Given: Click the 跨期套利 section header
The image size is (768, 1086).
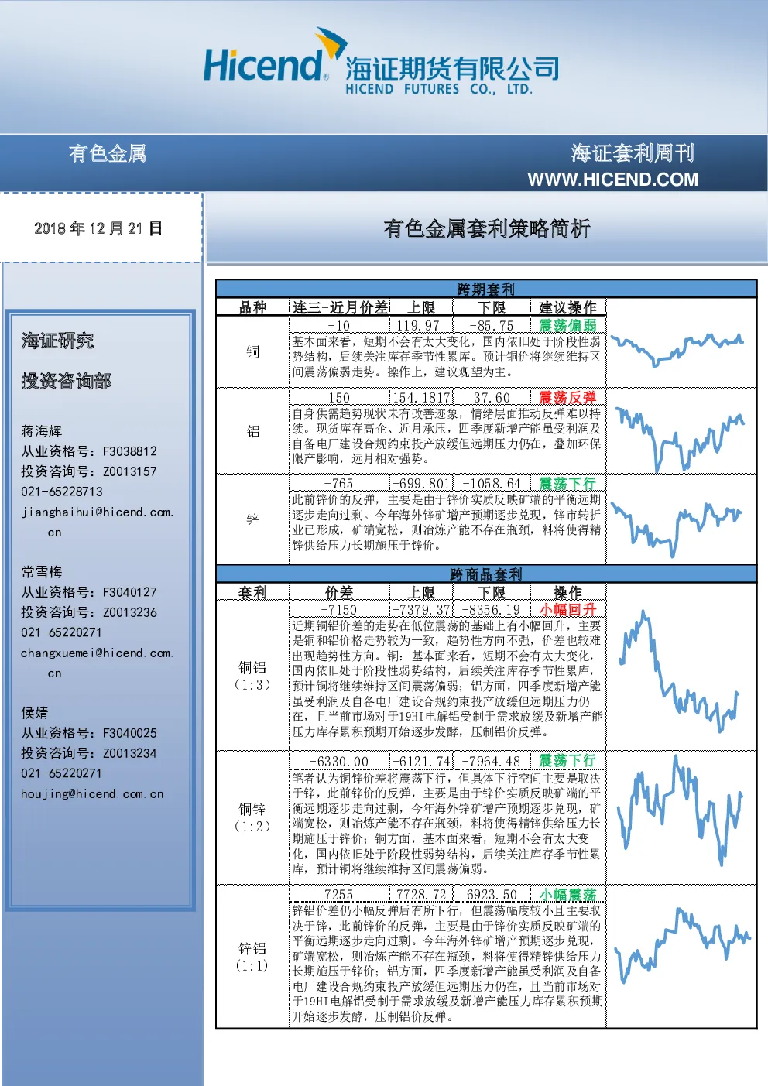Looking at the screenshot, I should pyautogui.click(x=485, y=289).
